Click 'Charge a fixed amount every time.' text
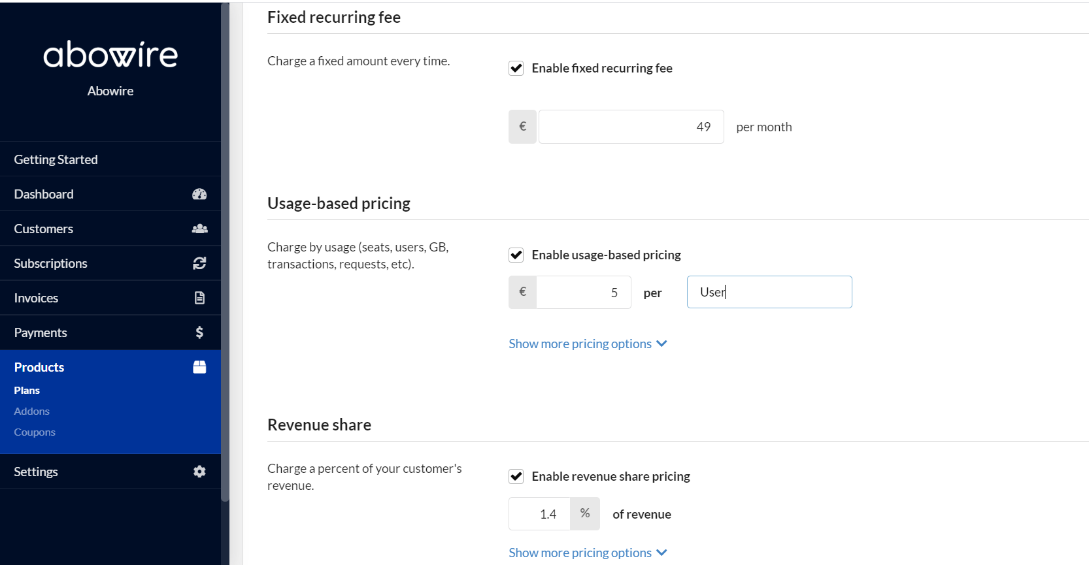Image resolution: width=1089 pixels, height=565 pixels. tap(358, 61)
